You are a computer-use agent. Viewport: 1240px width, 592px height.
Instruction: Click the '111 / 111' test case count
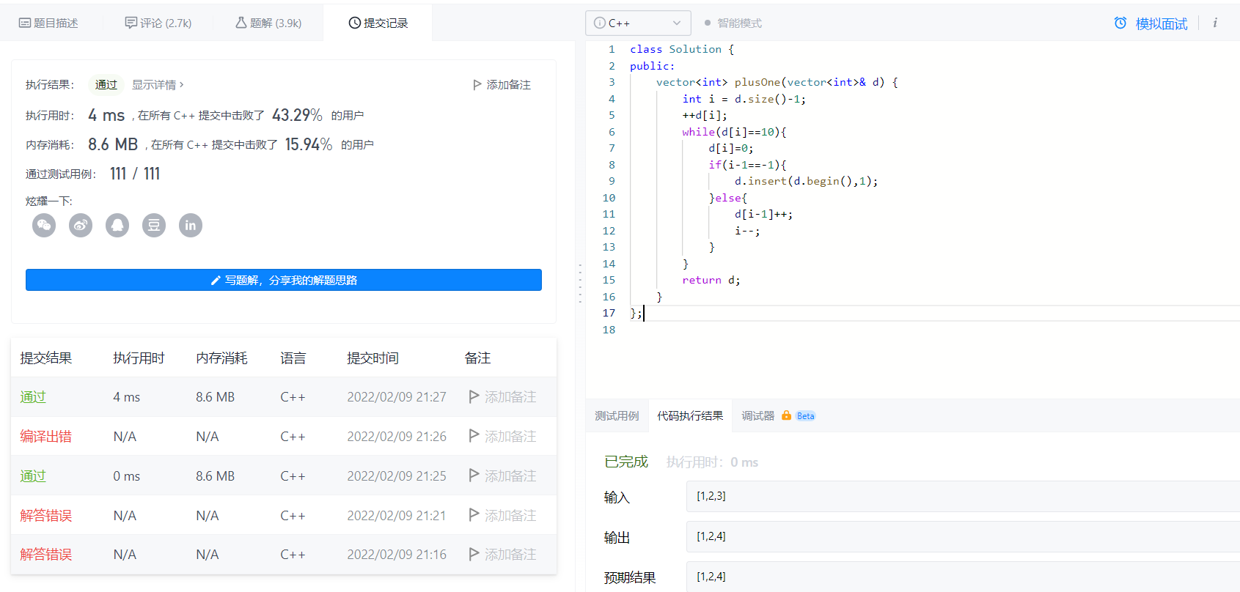[x=135, y=174]
